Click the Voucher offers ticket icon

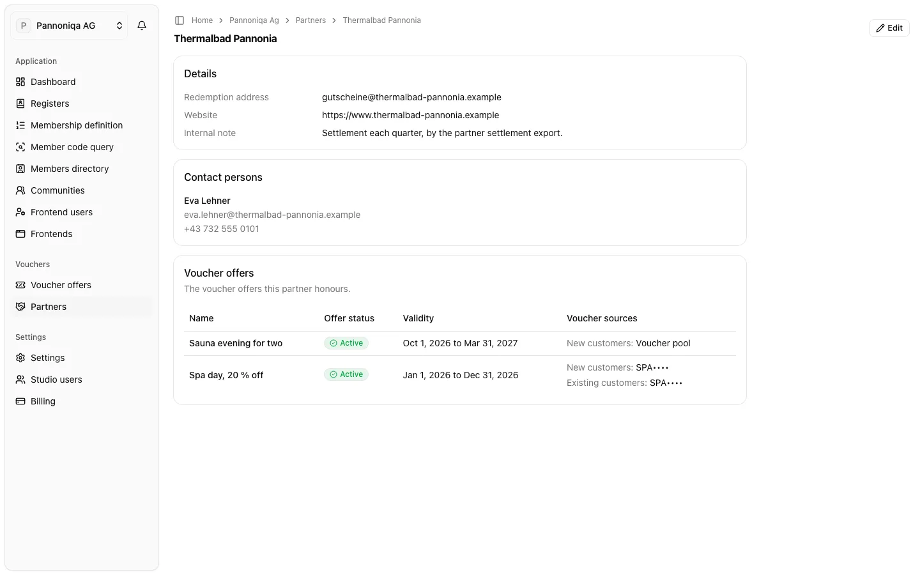coord(20,285)
